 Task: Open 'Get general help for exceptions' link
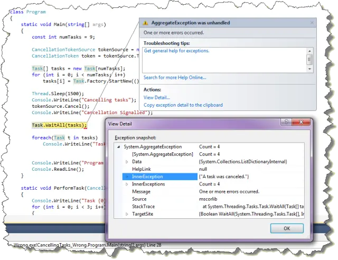coord(176,51)
